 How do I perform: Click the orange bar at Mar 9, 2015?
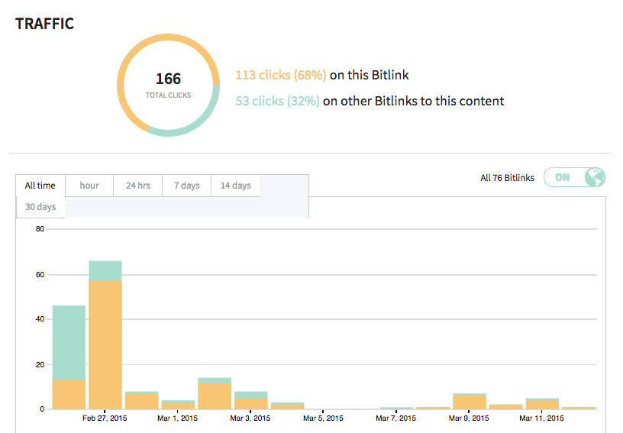coord(470,402)
